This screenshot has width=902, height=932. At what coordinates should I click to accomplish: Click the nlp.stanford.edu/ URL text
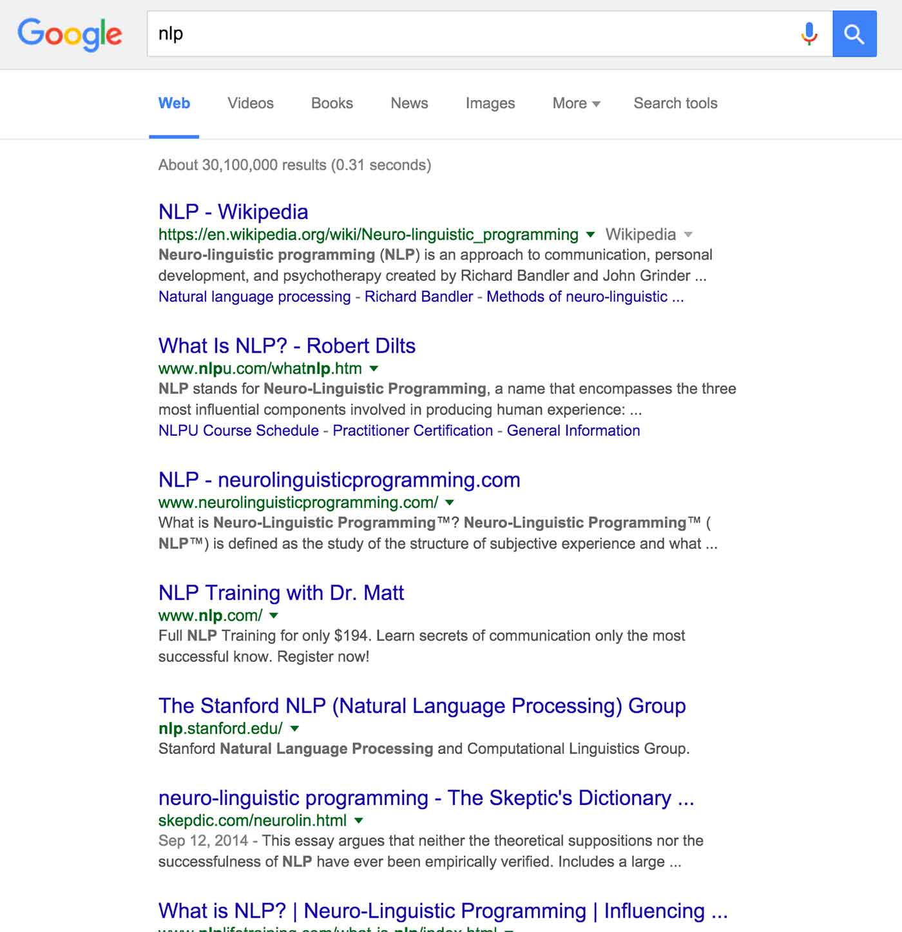220,728
